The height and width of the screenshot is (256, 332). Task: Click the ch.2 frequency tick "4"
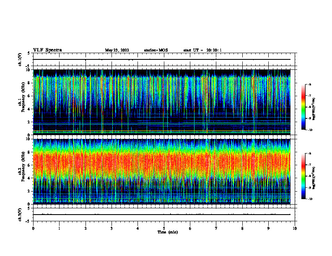click(29, 178)
